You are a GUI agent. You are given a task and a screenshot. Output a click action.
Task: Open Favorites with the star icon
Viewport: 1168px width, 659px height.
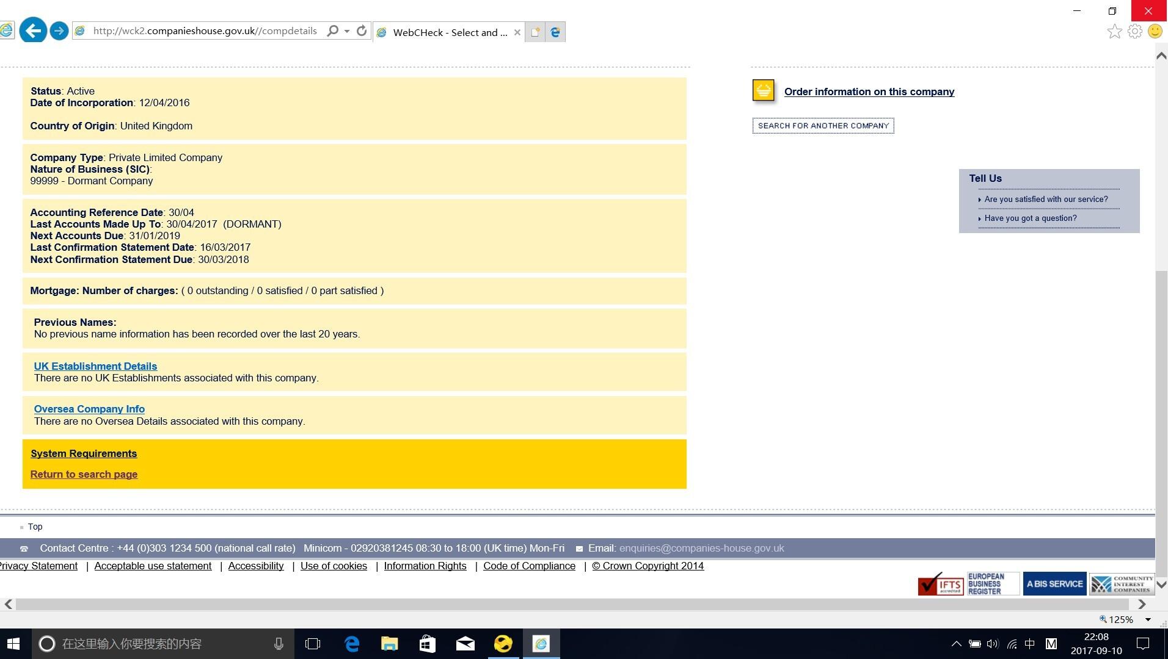[1114, 31]
